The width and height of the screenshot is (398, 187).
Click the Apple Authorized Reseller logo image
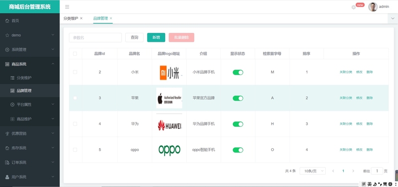pyautogui.click(x=169, y=98)
